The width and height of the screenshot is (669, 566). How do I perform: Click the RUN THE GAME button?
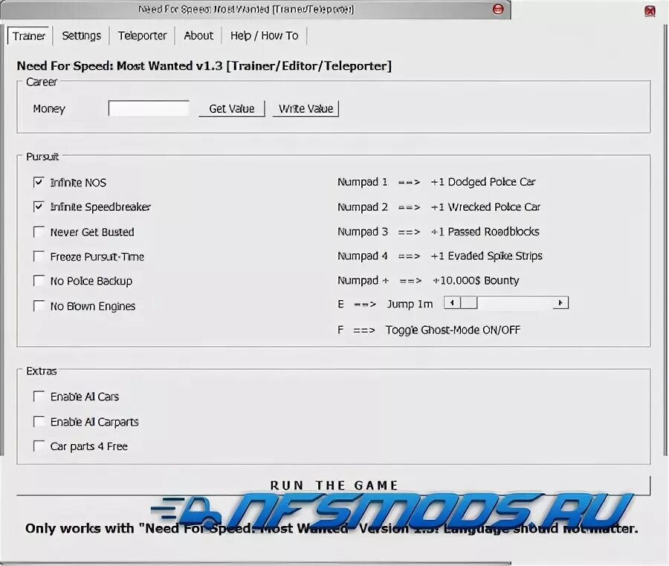click(x=334, y=486)
